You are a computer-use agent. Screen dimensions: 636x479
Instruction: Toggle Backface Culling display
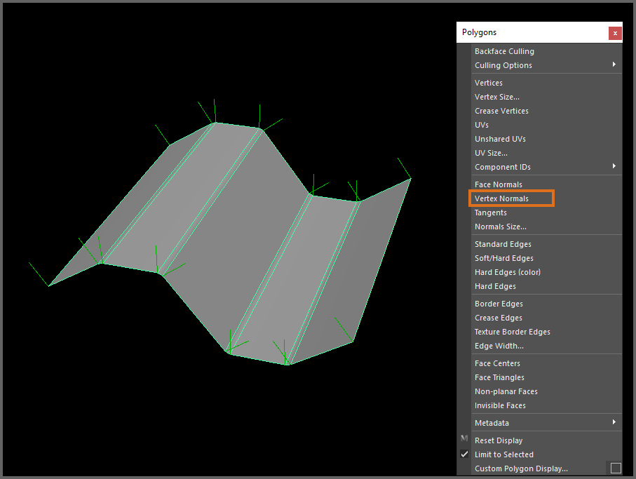(x=504, y=51)
